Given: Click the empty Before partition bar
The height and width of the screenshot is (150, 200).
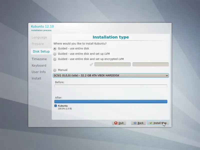Looking at the screenshot, I should (x=111, y=86).
